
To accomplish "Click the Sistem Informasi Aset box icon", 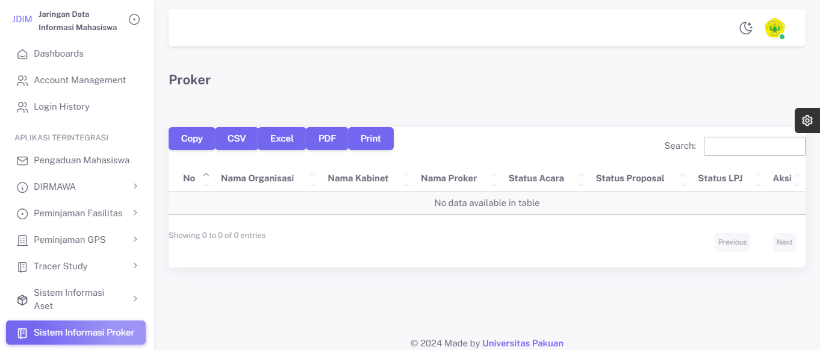I will (22, 299).
